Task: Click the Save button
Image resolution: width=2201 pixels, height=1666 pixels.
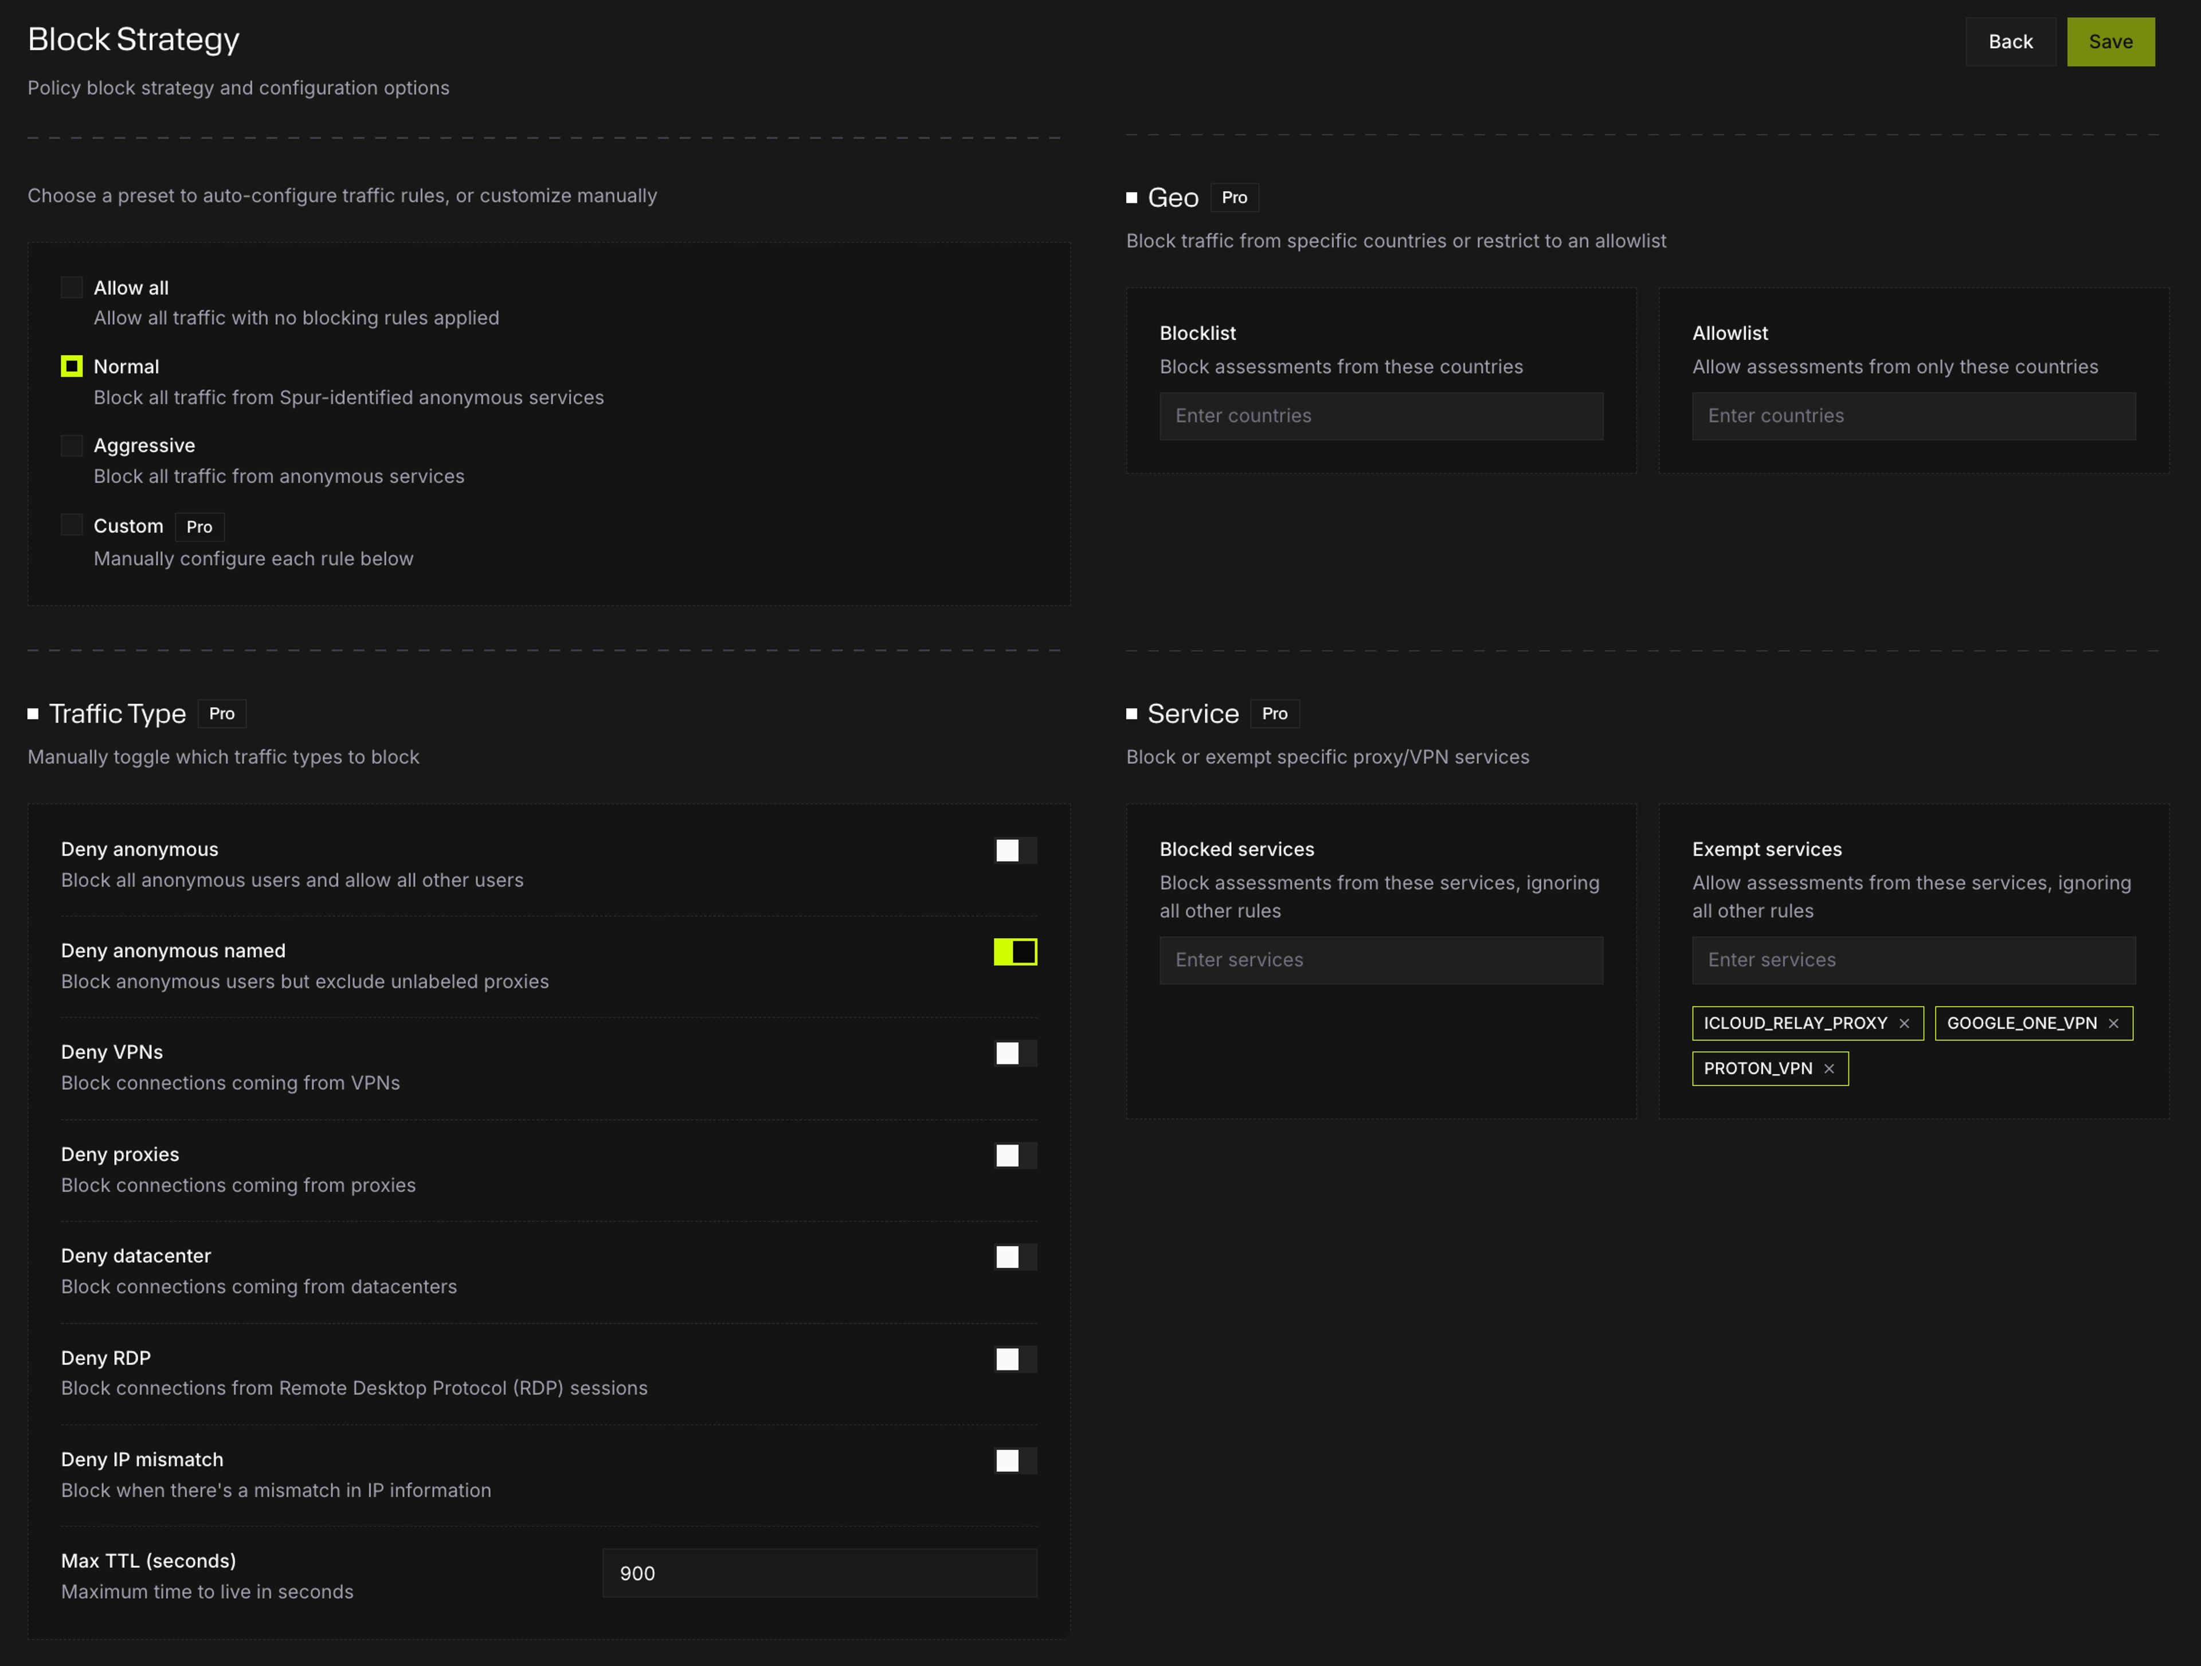Action: click(2110, 42)
